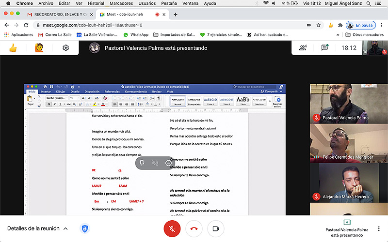The height and width of the screenshot is (242, 388).
Task: Toggle underline S in shared Word ribbon
Action: click(x=60, y=104)
